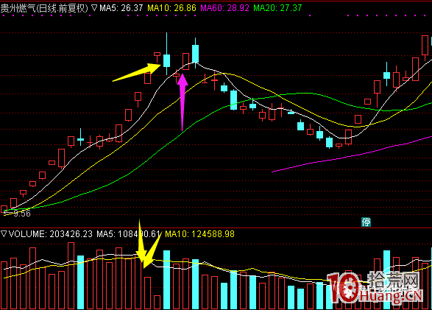Select the tallest red volume bar
The height and width of the screenshot is (310, 432).
pos(71,275)
